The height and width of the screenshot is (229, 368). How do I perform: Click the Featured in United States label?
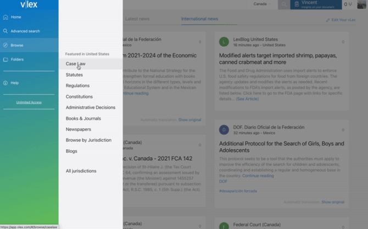87,54
